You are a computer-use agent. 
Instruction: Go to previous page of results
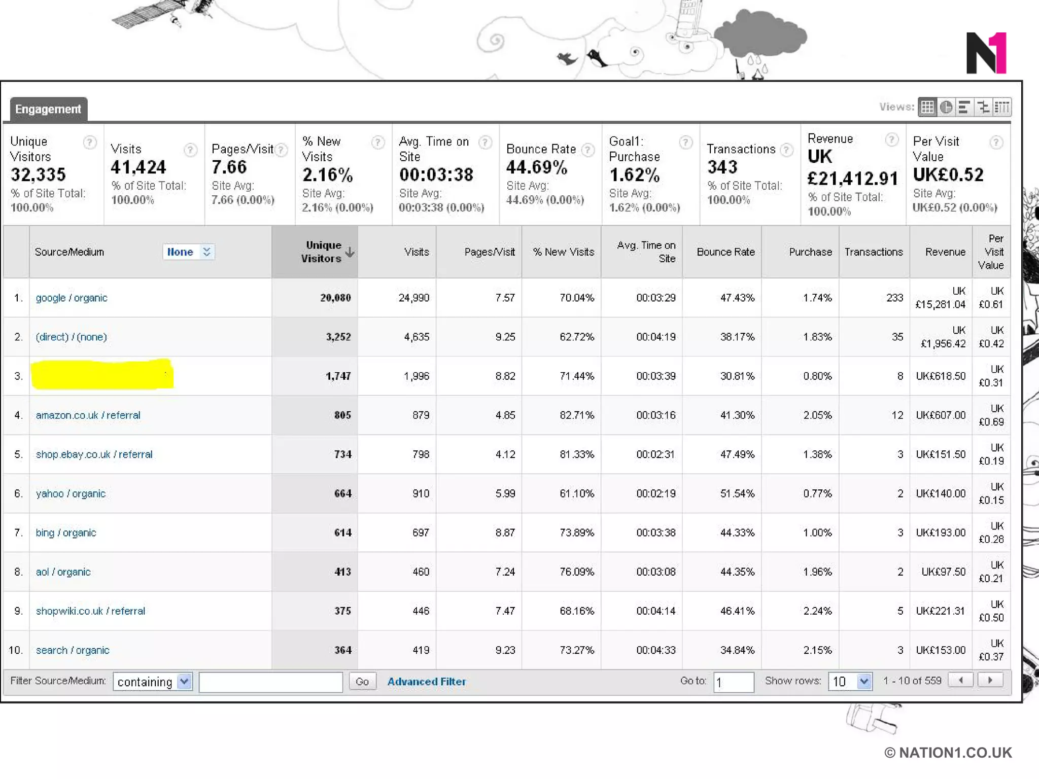click(961, 680)
